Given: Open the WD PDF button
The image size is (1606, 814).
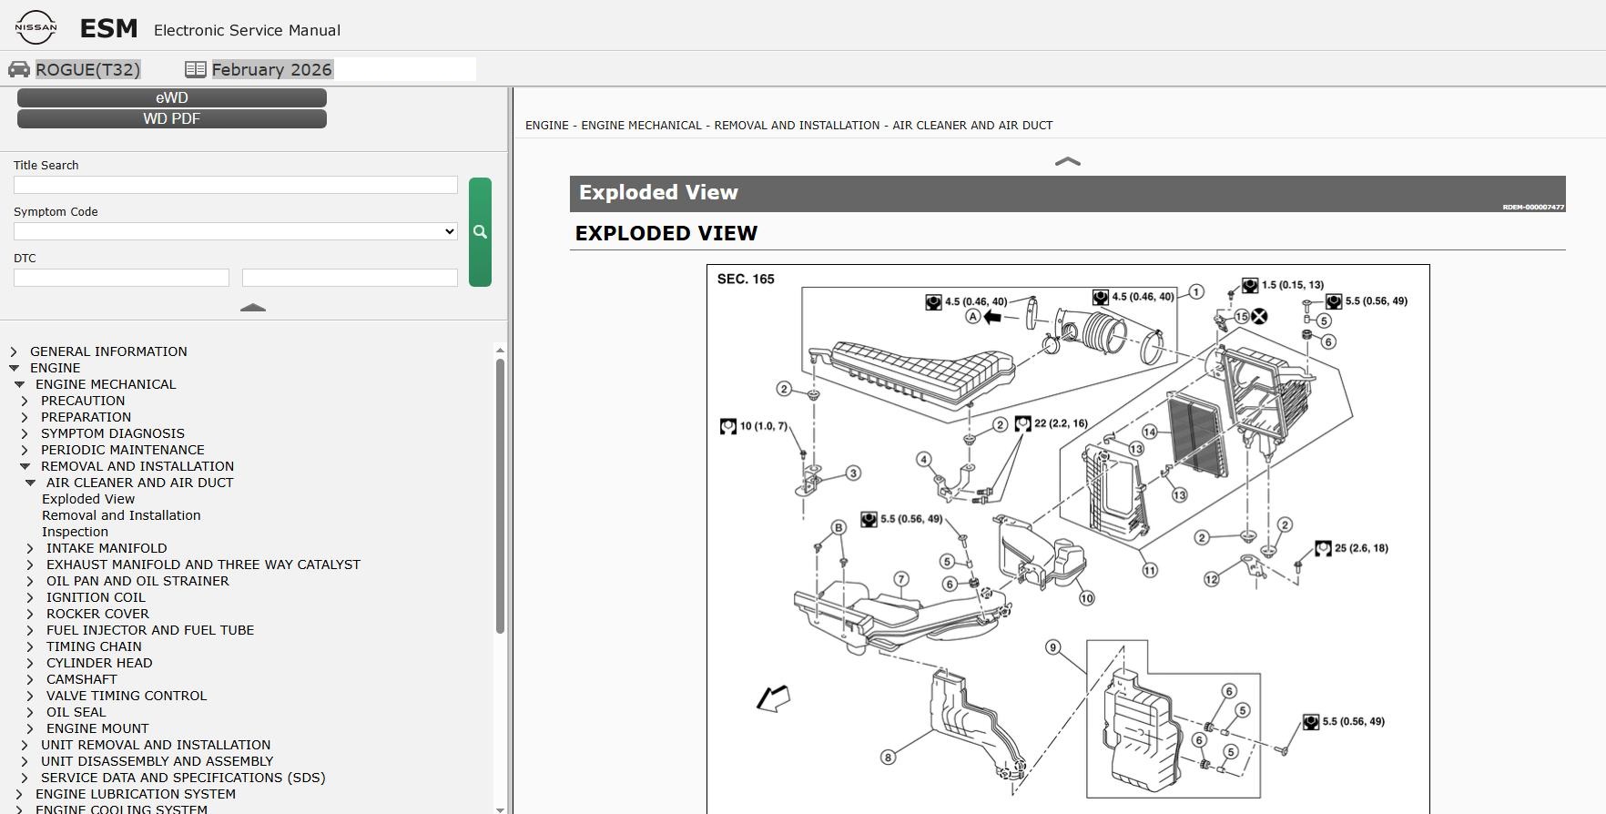Looking at the screenshot, I should (172, 118).
